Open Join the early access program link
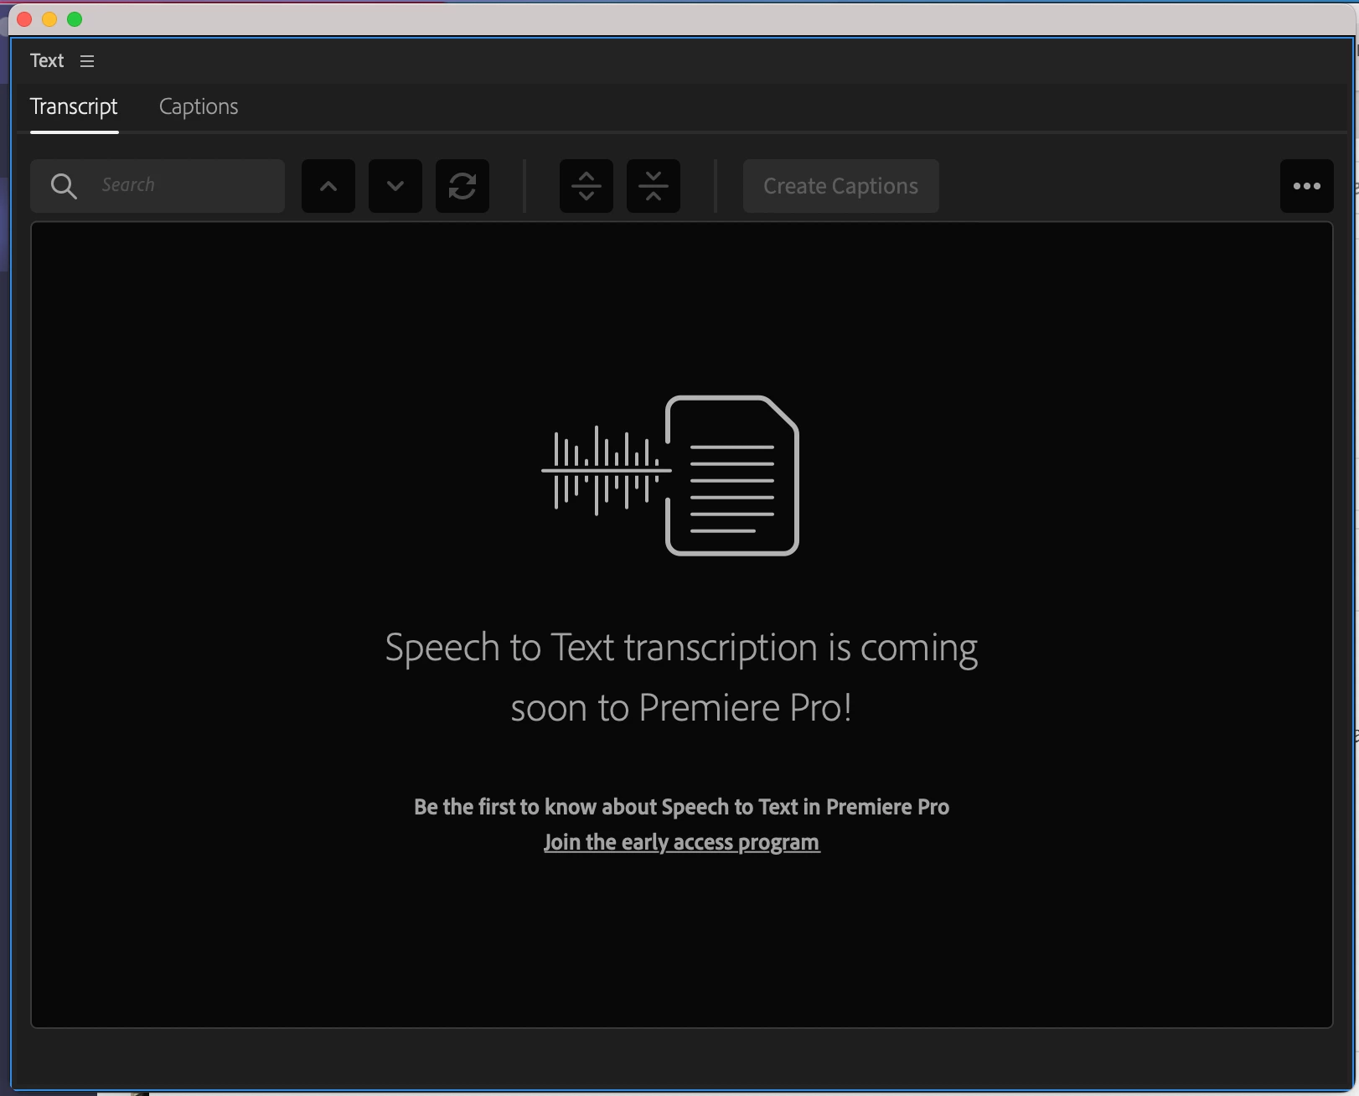 pos(681,842)
